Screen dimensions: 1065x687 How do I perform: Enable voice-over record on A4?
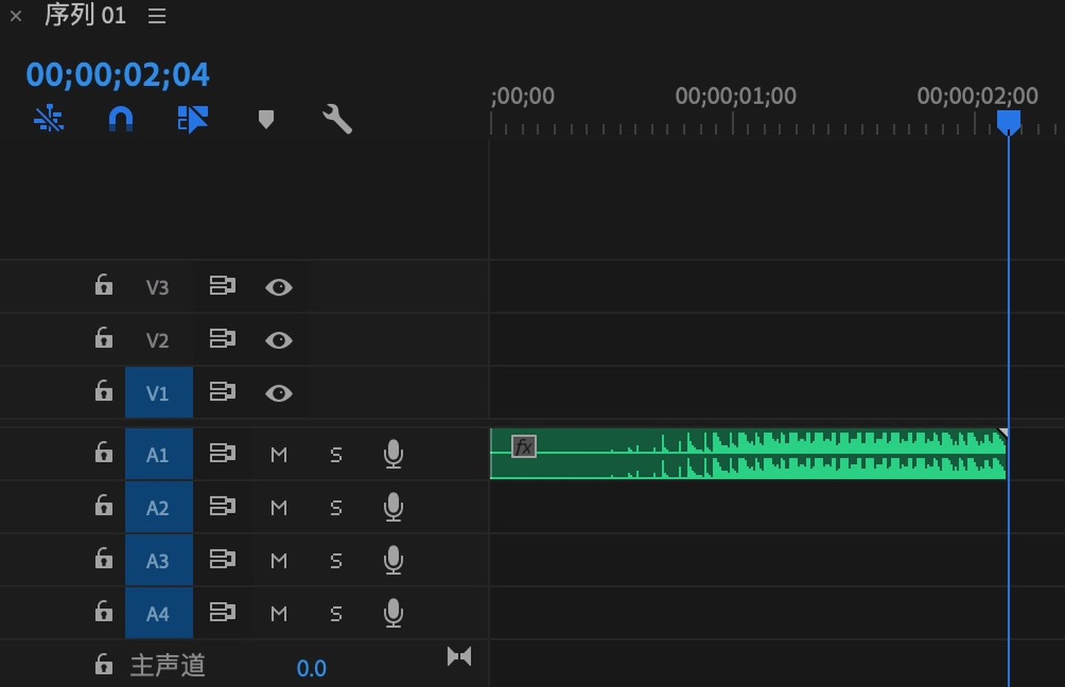coord(393,613)
